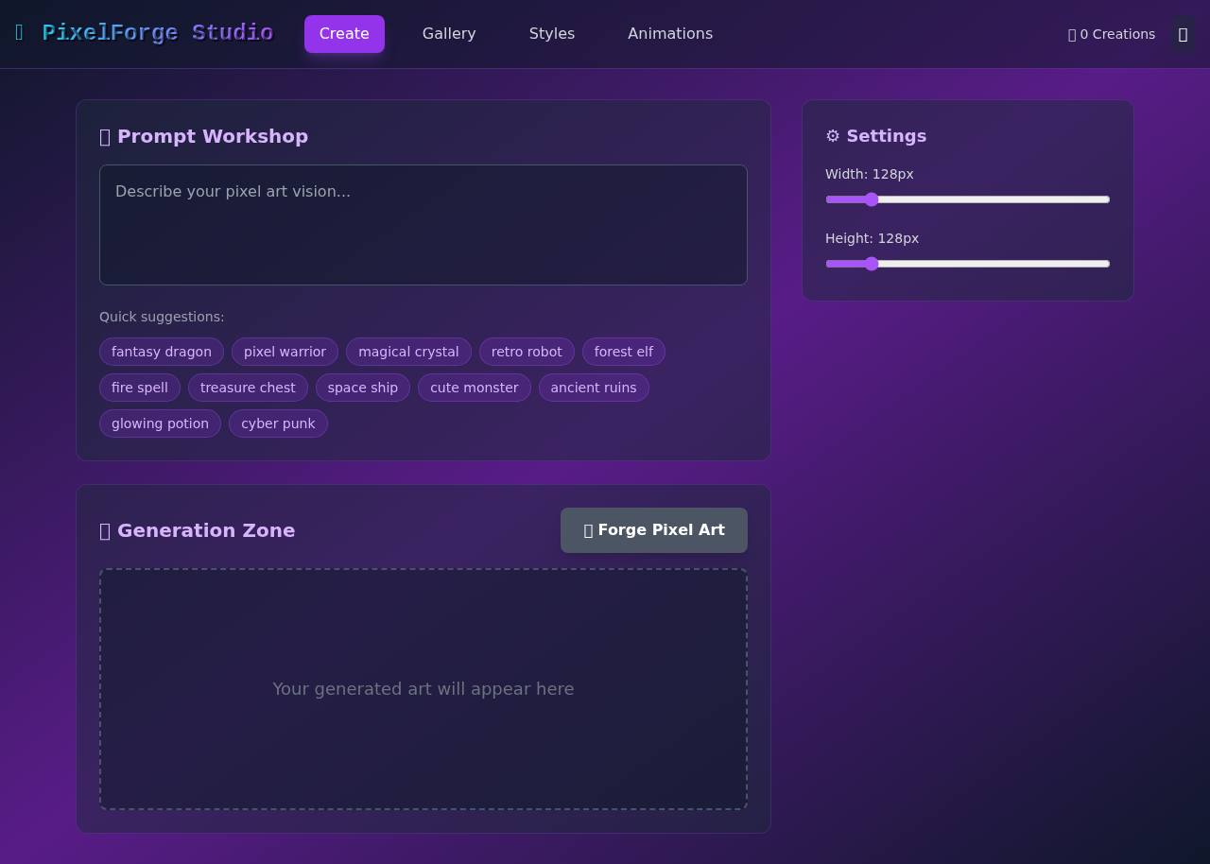
Task: Pick the magical crystal suggestion
Action: [x=408, y=352]
